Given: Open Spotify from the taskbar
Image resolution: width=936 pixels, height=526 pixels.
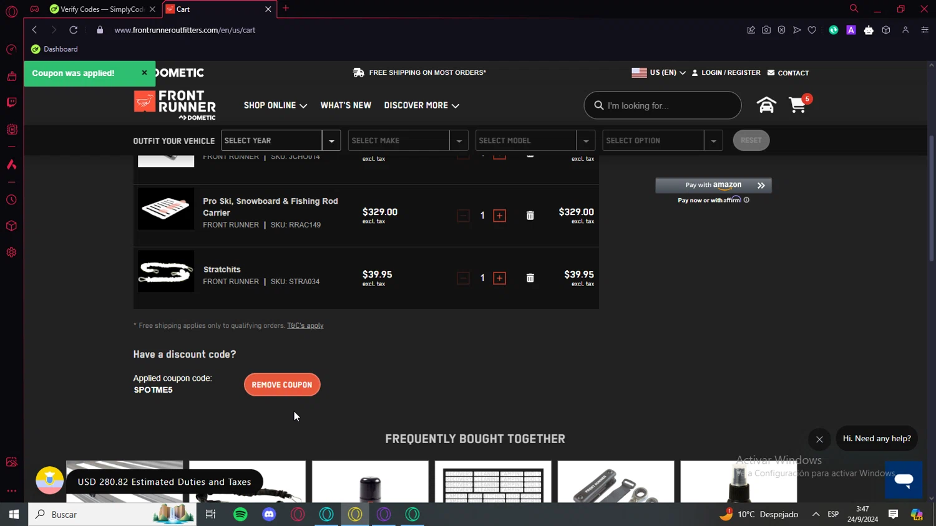Looking at the screenshot, I should 240,514.
